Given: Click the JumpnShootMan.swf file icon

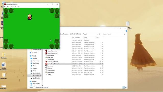Looking at the screenshot, I should (x=46, y=64).
